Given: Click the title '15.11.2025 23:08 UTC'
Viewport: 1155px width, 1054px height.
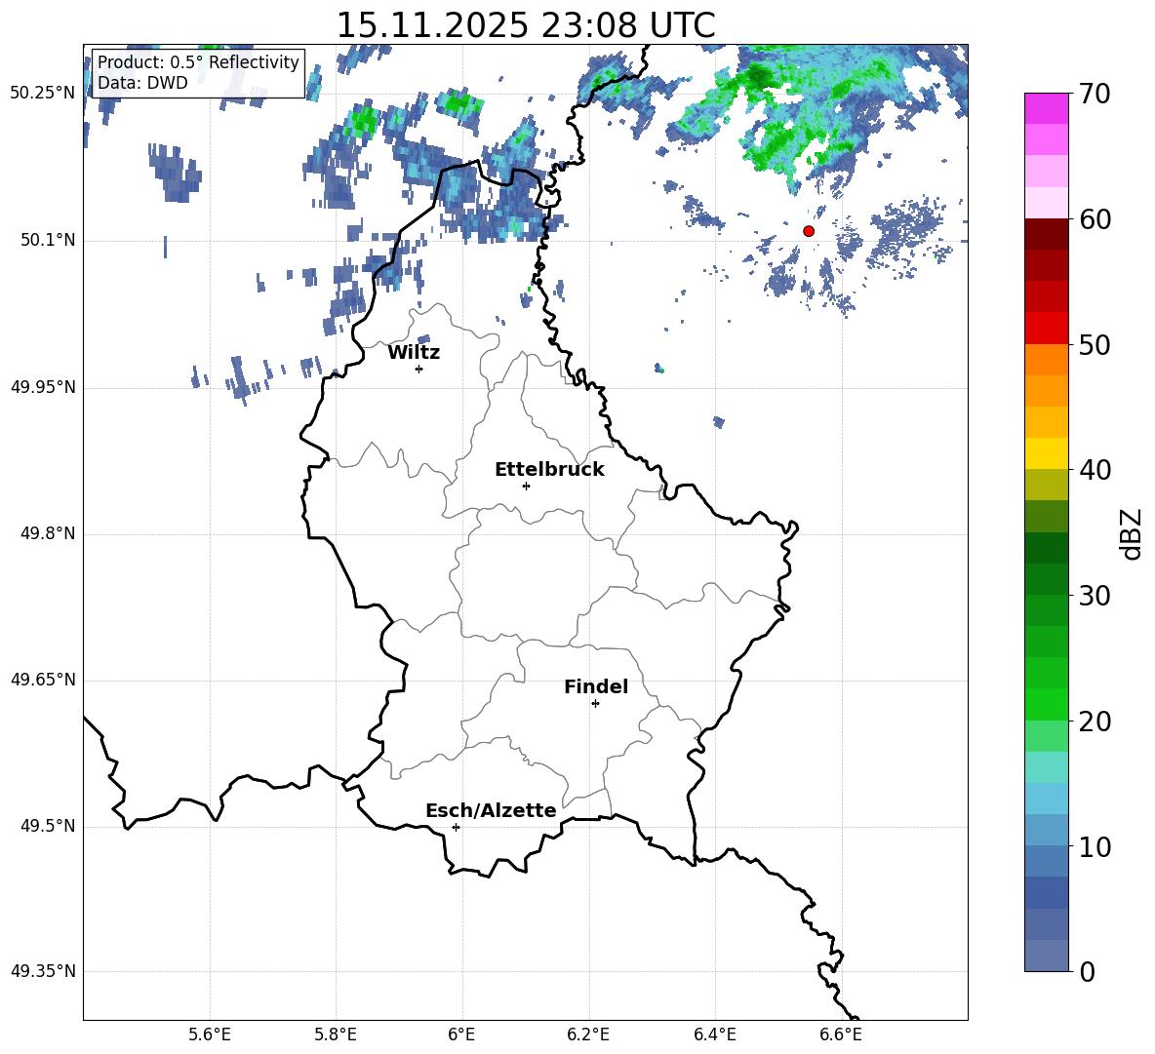Looking at the screenshot, I should [x=525, y=25].
